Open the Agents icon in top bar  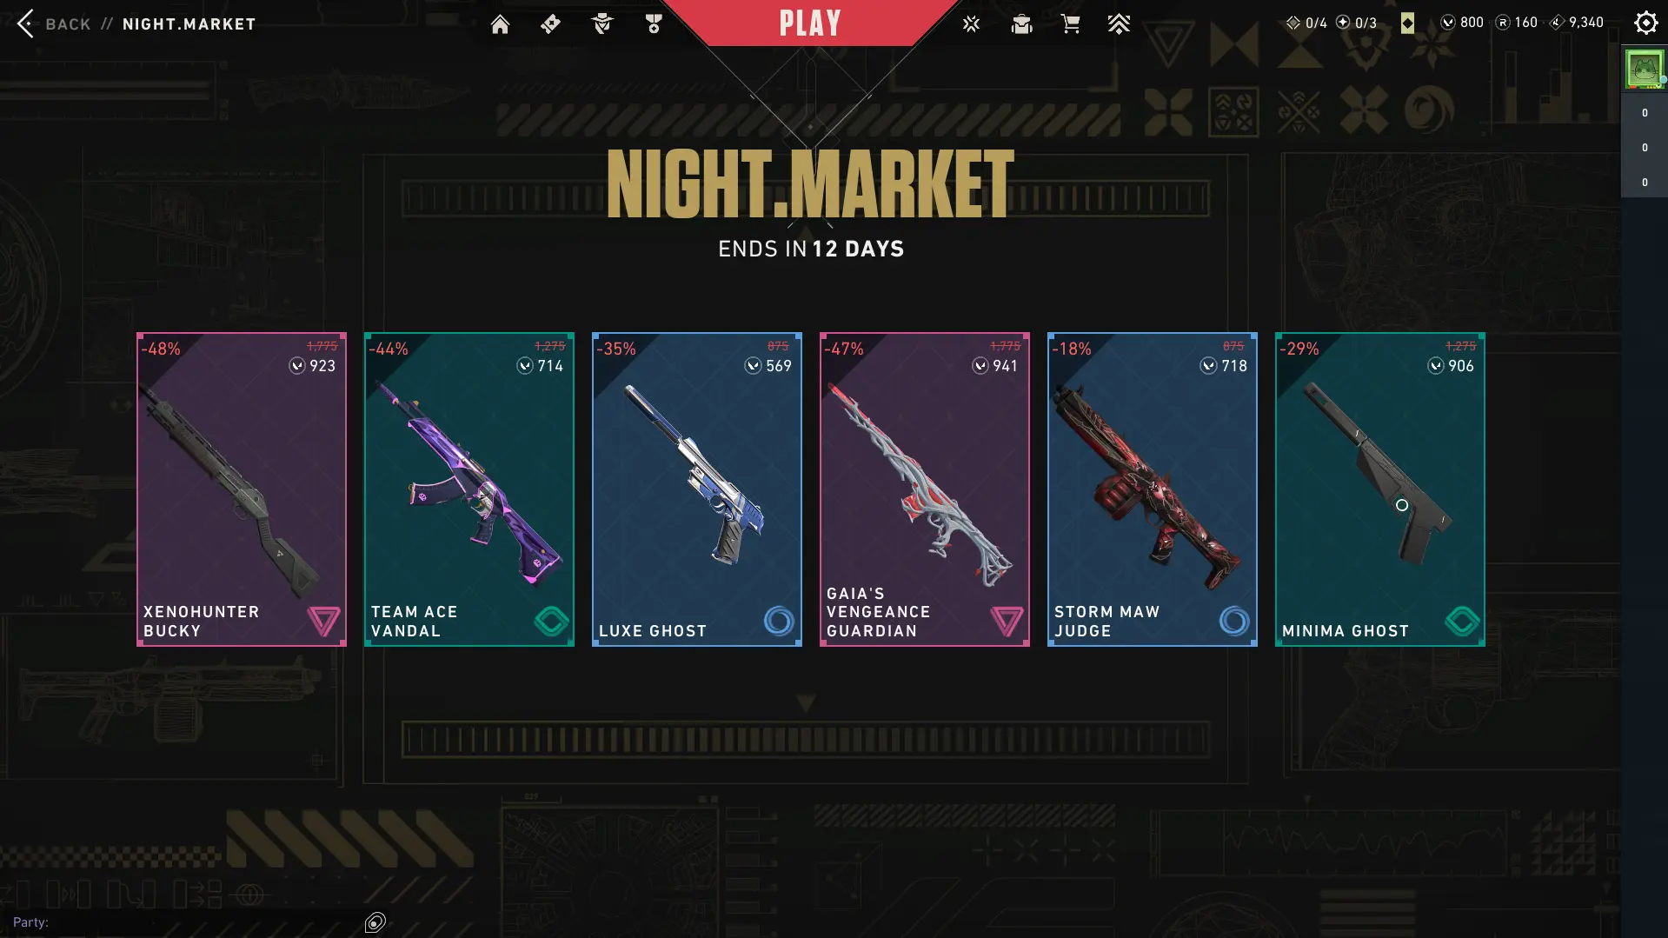[601, 24]
